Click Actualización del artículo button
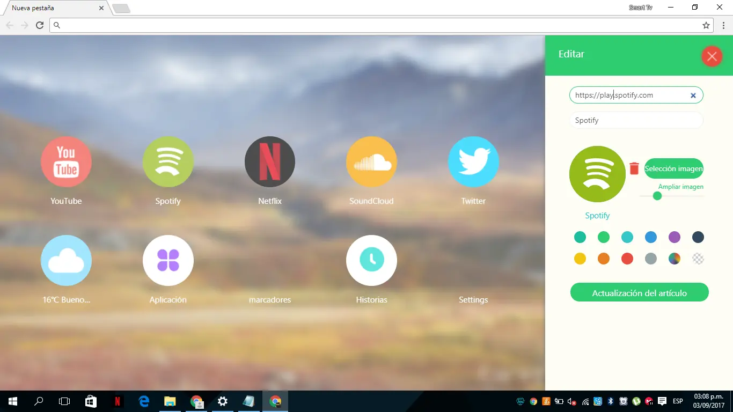The image size is (733, 412). (639, 293)
